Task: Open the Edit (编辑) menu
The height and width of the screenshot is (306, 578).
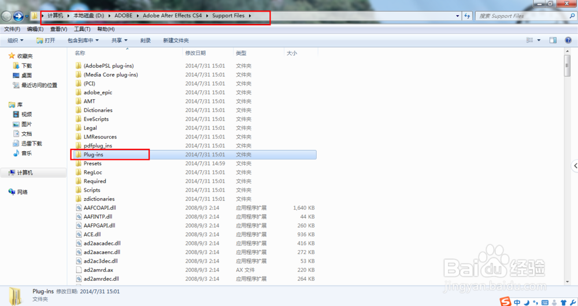Action: [x=35, y=29]
